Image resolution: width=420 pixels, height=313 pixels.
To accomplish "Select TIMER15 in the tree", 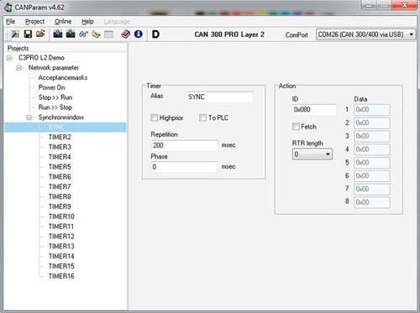I will point(61,266).
